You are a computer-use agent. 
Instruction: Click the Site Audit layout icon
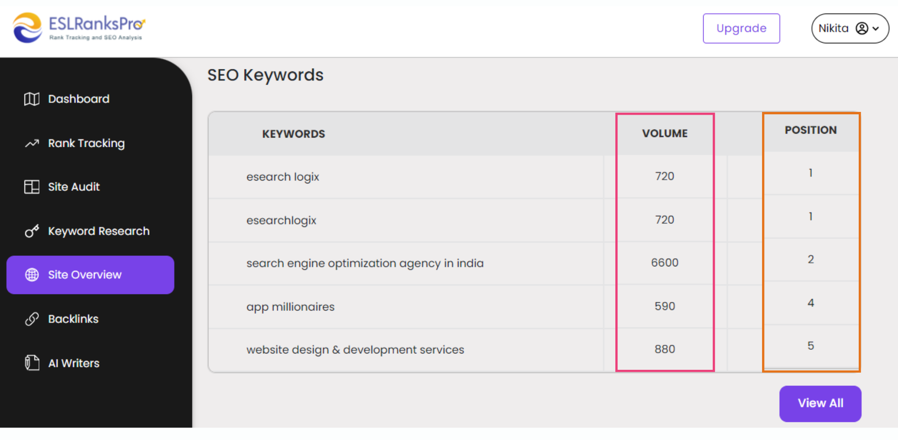32,187
